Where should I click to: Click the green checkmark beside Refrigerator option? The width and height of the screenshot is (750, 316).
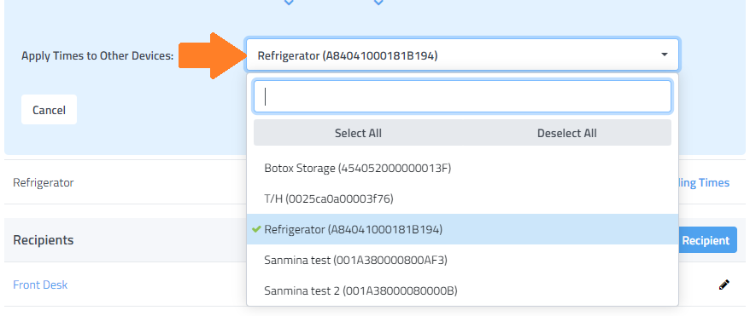256,229
